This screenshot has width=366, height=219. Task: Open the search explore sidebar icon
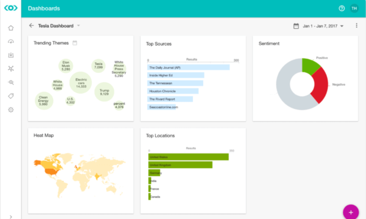coord(11,82)
